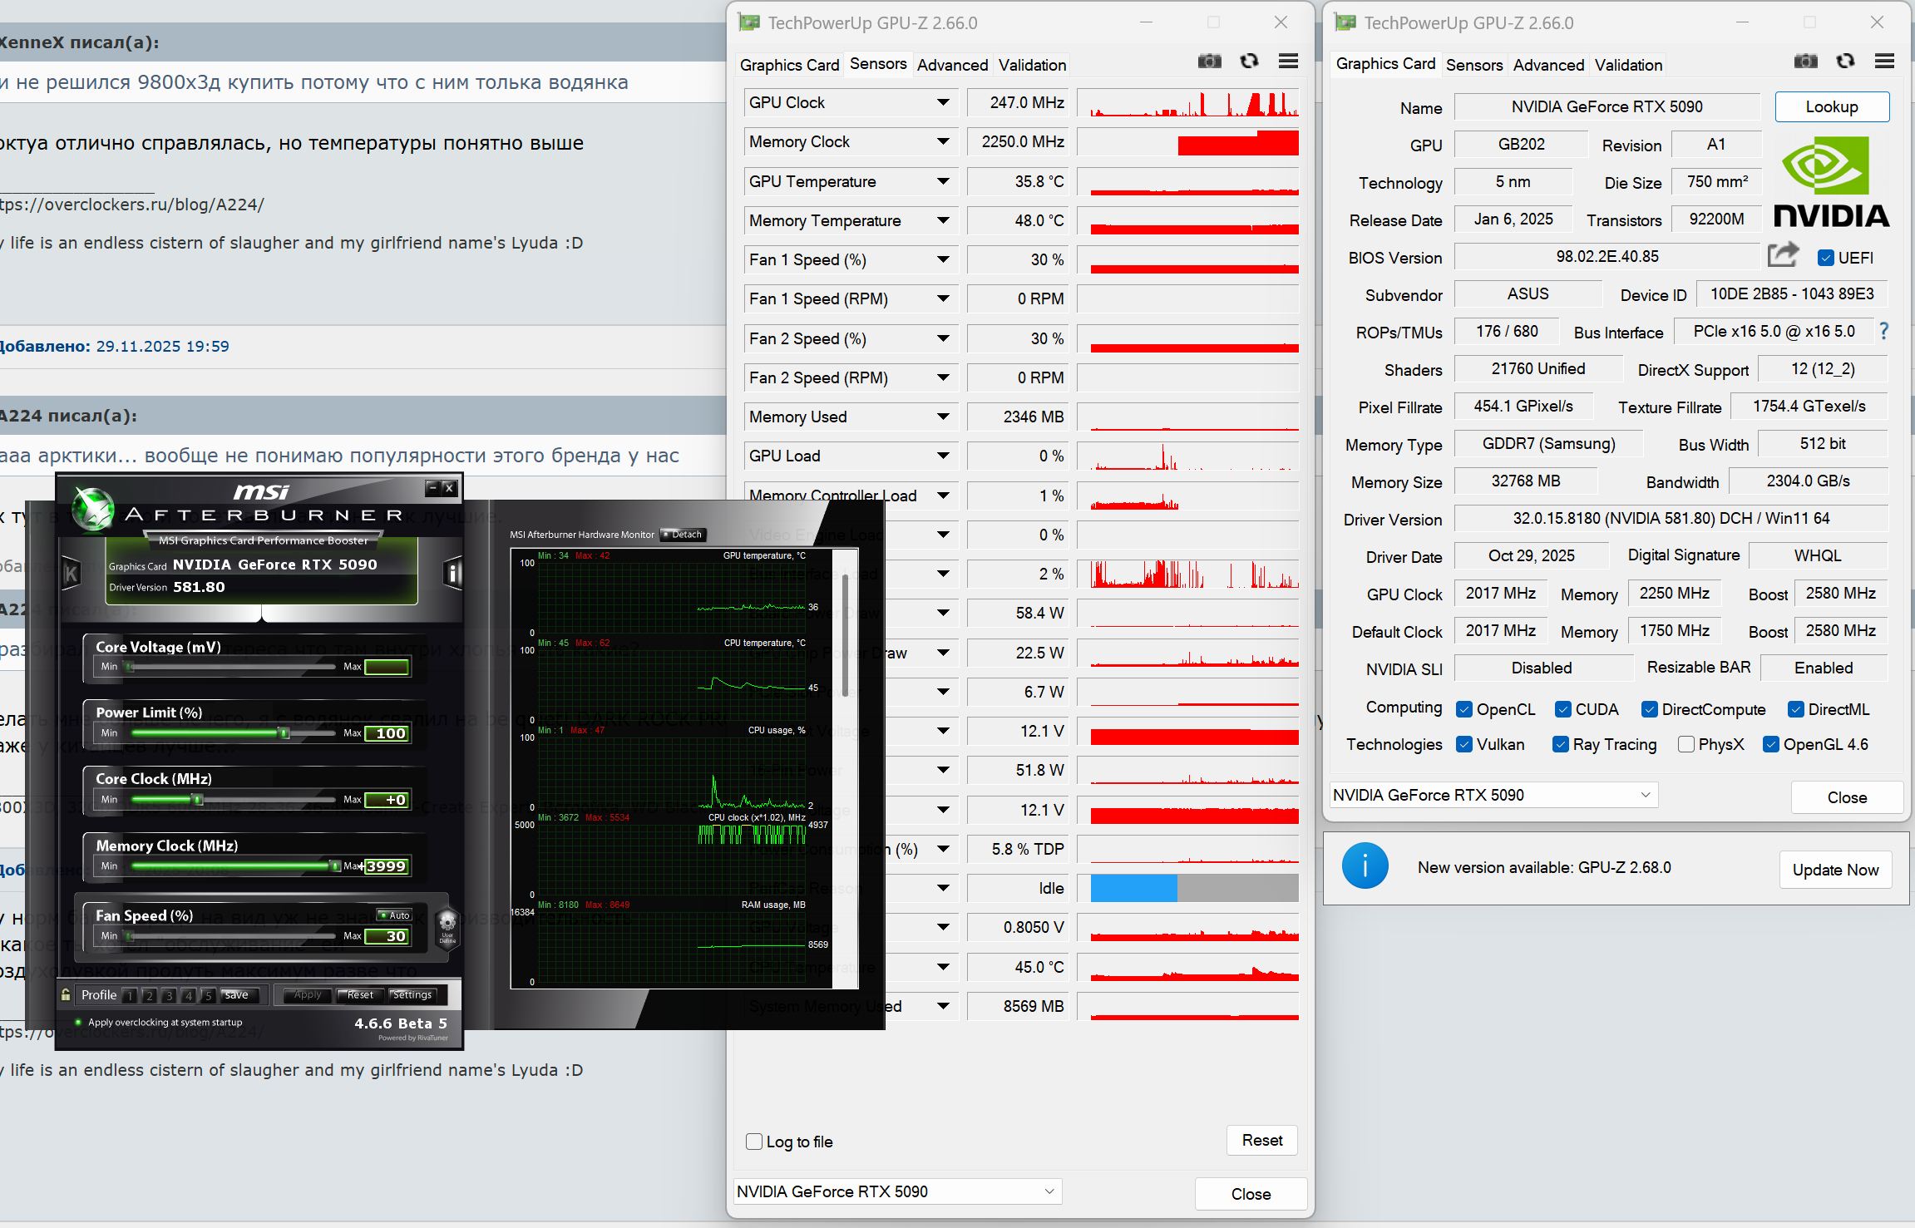Expand the GPU Clock sensor dropdown
Image resolution: width=1915 pixels, height=1228 pixels.
coord(943,102)
